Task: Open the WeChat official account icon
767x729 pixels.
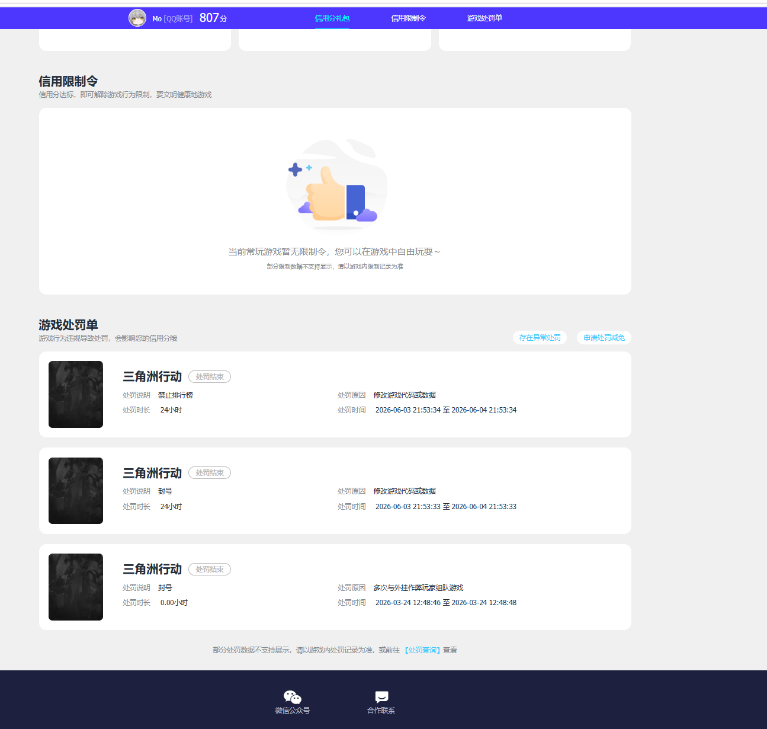Action: click(x=293, y=697)
